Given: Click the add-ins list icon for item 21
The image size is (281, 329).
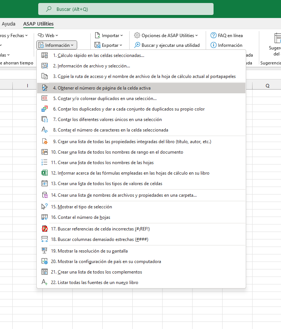Looking at the screenshot, I should coord(45,272).
